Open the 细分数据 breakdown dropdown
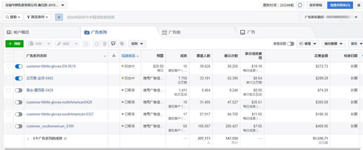 point(334,44)
